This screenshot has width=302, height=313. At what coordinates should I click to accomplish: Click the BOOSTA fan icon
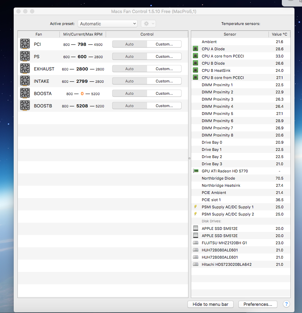[x=25, y=93]
